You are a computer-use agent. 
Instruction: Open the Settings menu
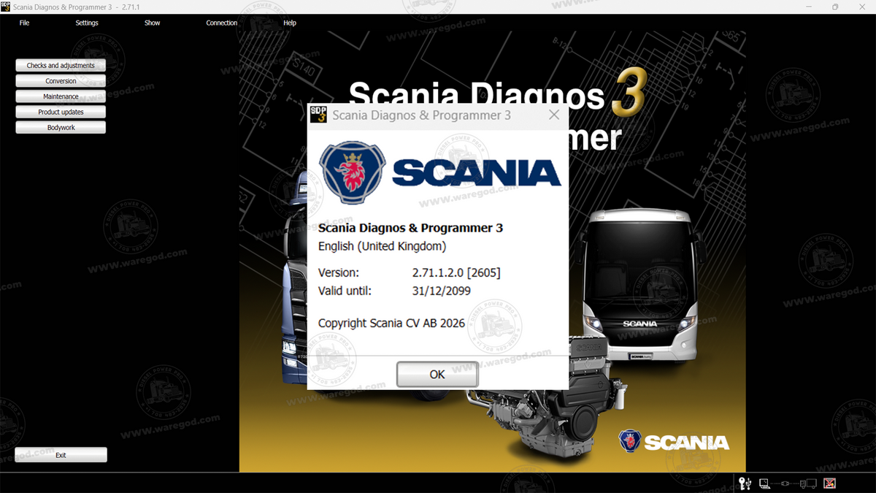point(87,23)
